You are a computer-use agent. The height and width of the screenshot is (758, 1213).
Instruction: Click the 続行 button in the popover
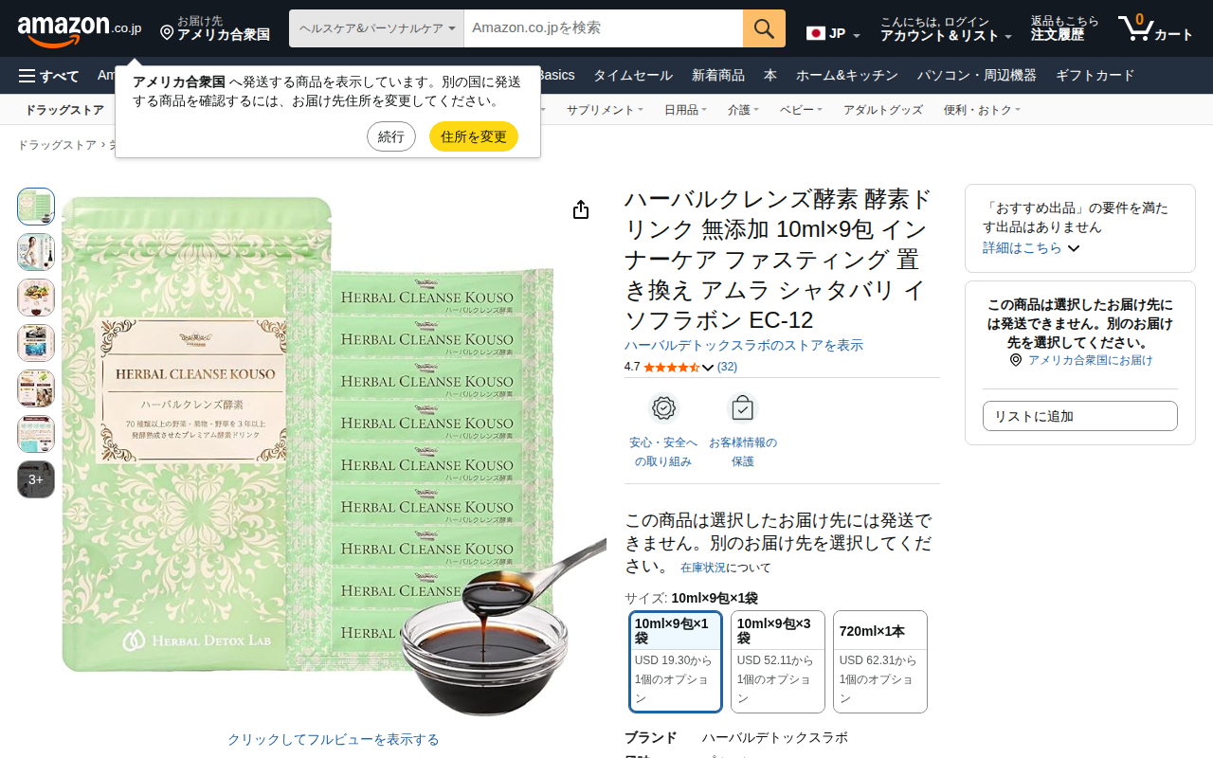click(391, 136)
